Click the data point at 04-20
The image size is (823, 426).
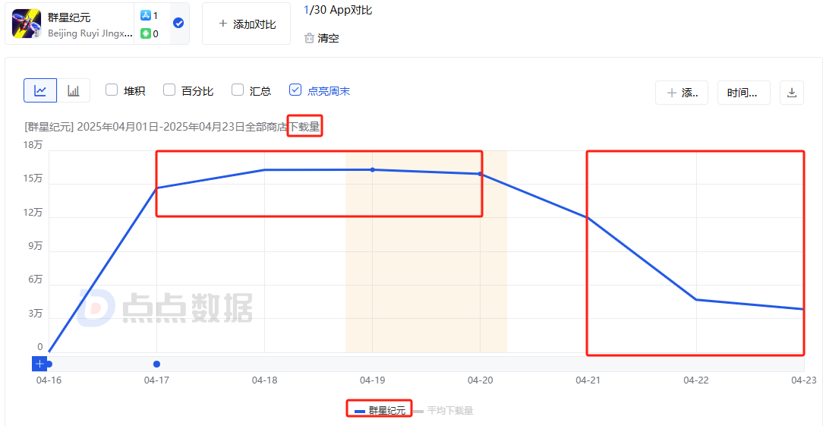coord(480,174)
